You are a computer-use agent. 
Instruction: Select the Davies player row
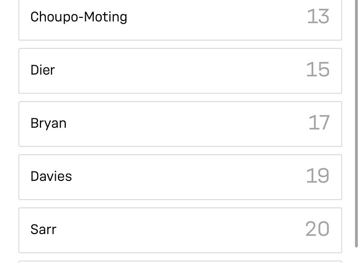180,177
